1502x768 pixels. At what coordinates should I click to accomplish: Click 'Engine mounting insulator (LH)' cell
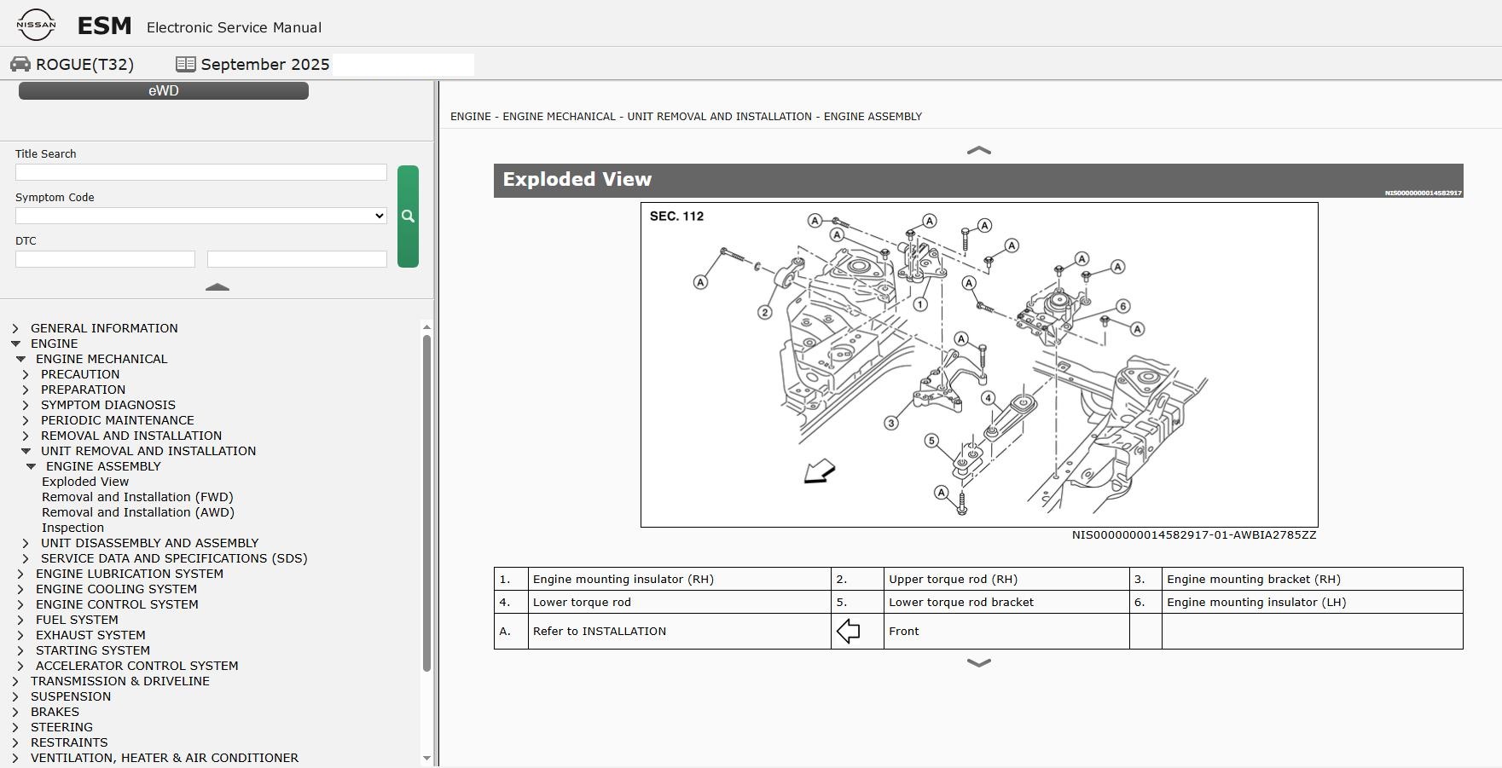pos(1312,602)
